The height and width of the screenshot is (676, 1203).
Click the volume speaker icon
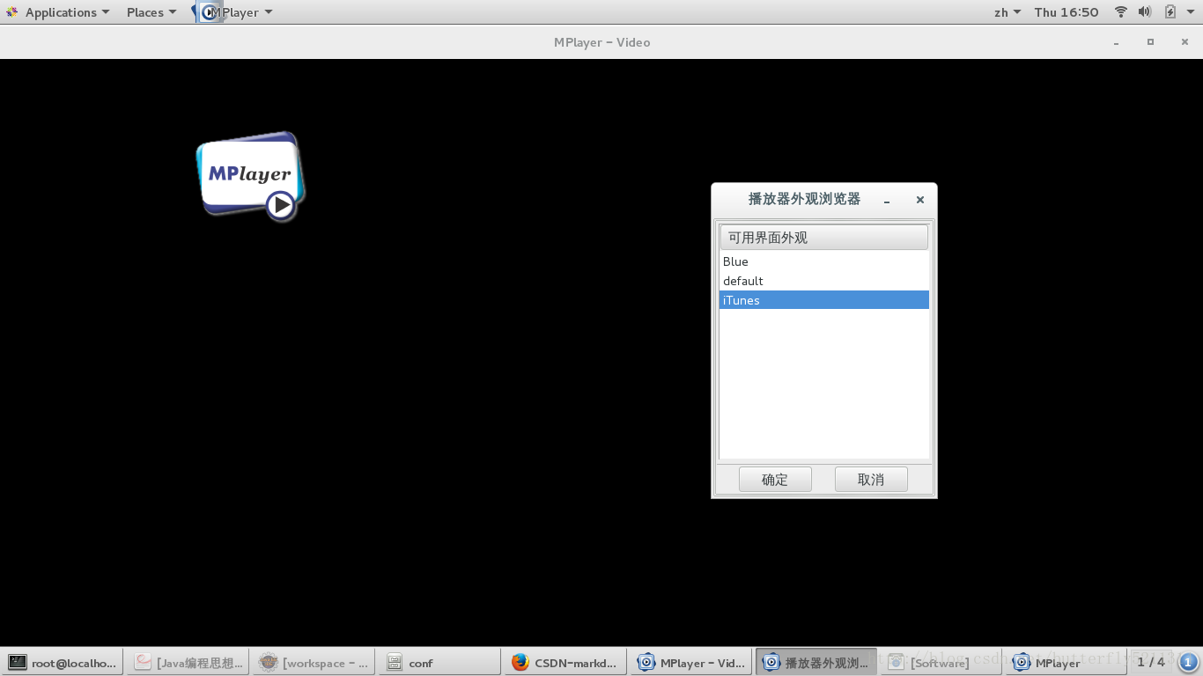[1145, 12]
